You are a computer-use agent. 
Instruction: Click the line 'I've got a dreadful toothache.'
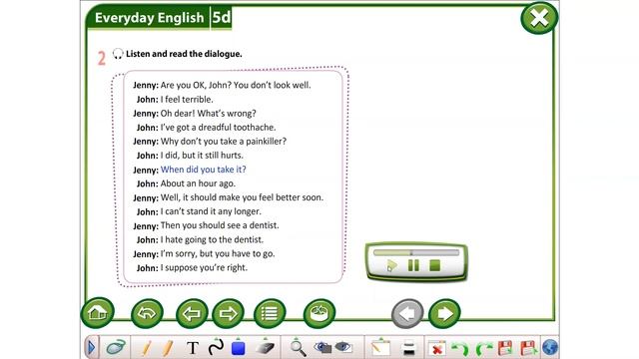[218, 128]
